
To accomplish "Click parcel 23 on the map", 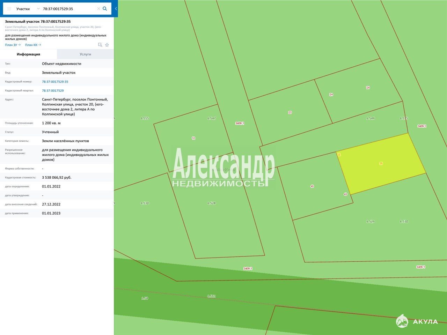I will point(290,112).
